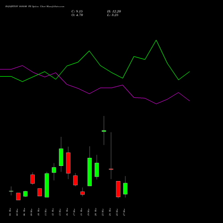This screenshot has width=223, height=223.
Task: Click the '17 Mar' date label
Action: [x=74, y=212]
